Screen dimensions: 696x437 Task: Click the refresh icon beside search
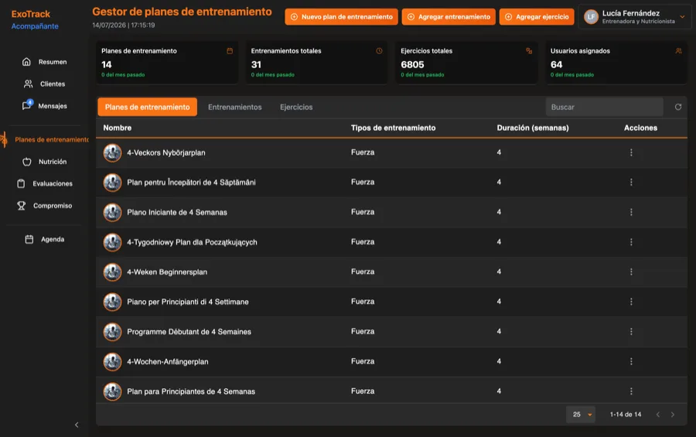pos(677,107)
